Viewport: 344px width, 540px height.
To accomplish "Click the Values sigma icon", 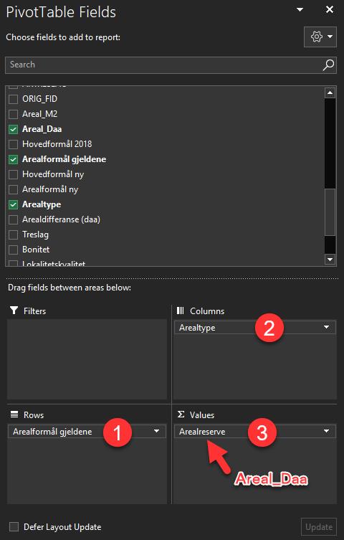I will 181,415.
